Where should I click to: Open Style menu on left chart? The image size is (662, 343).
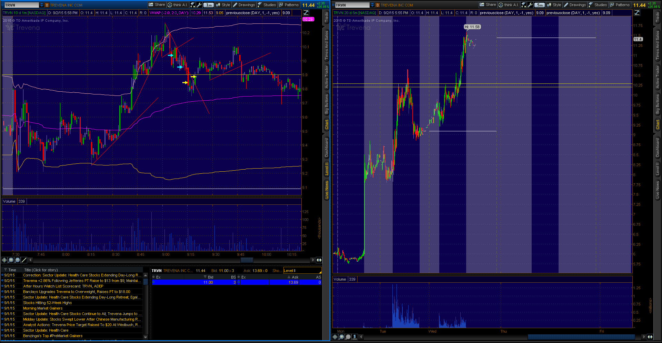pos(223,5)
